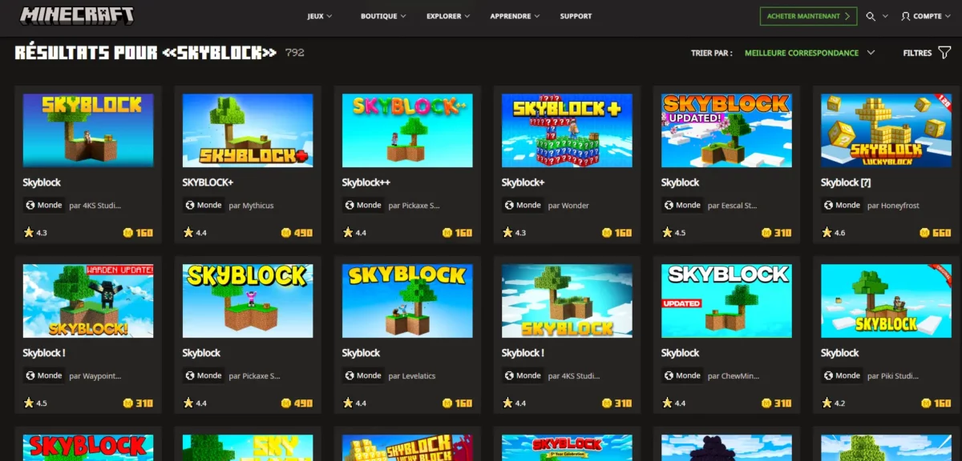
Task: Click coin icon priced 660
Action: tap(926, 233)
